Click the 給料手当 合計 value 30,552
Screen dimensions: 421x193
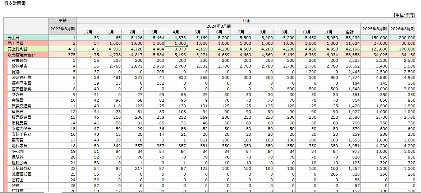click(349, 66)
